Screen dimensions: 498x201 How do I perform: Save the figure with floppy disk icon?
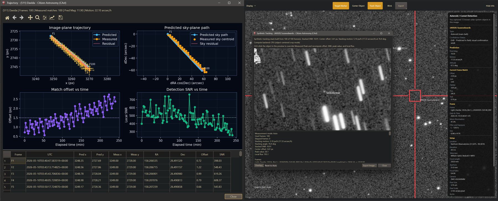61,18
